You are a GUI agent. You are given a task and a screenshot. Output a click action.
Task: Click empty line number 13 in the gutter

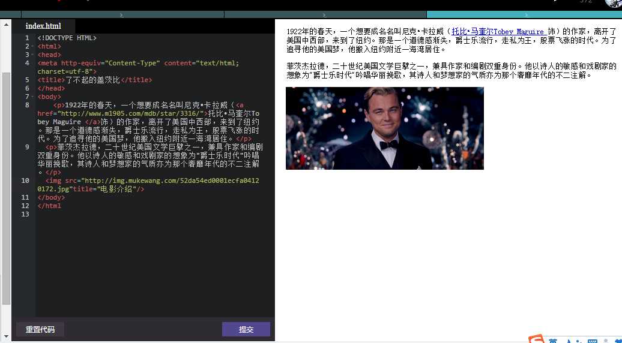25,214
